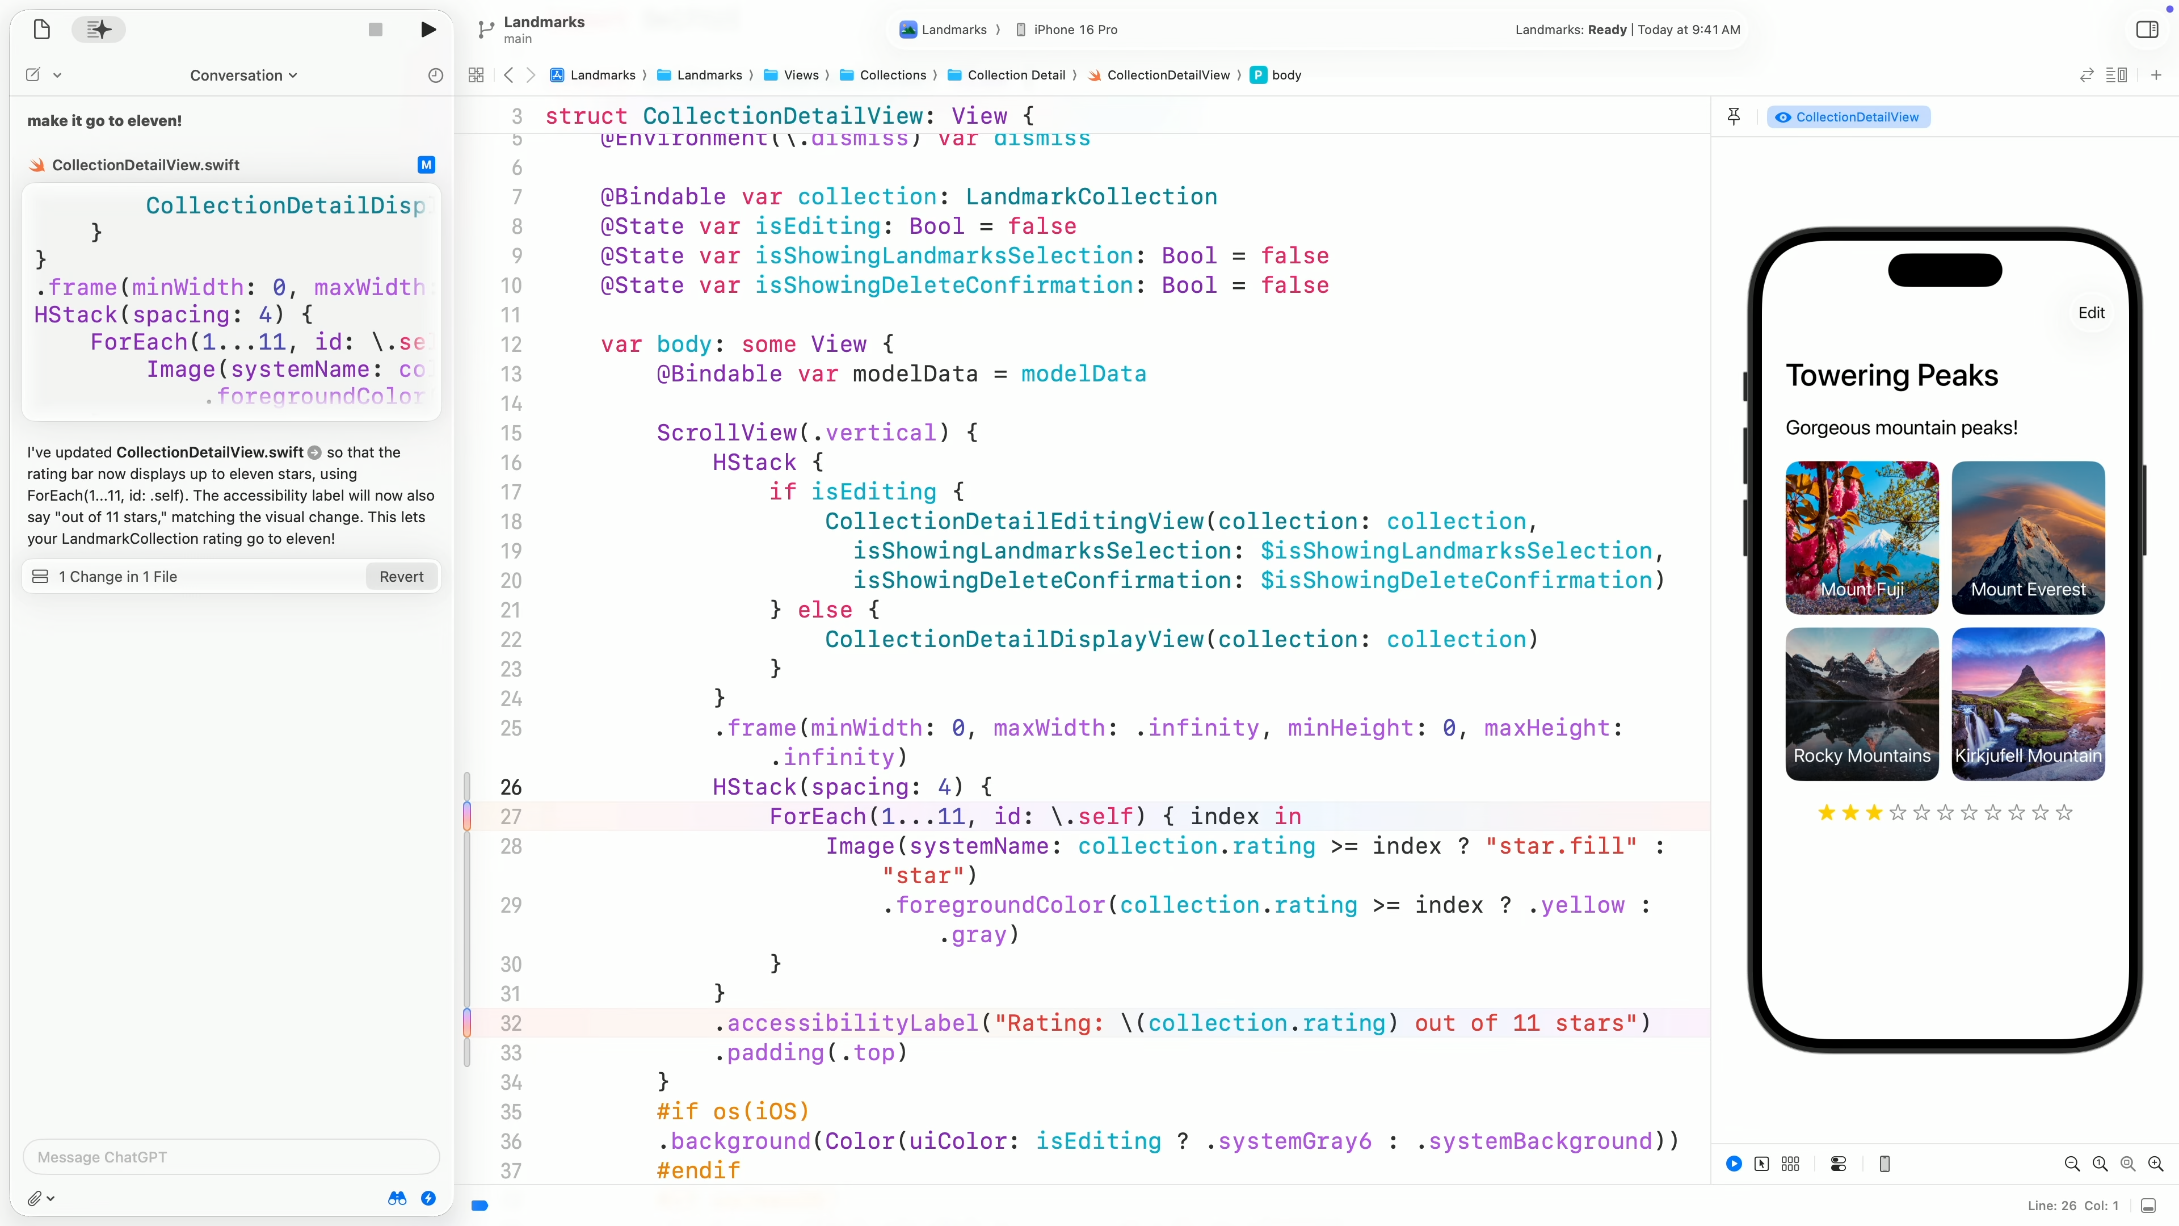Click the related items grid icon

click(x=476, y=75)
